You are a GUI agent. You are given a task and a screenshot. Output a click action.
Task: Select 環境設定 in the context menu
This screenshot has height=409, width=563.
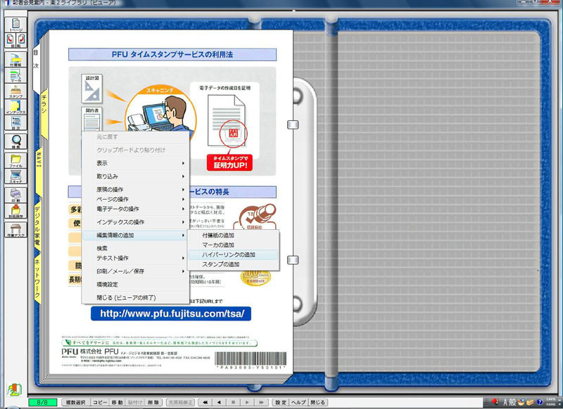pyautogui.click(x=136, y=284)
